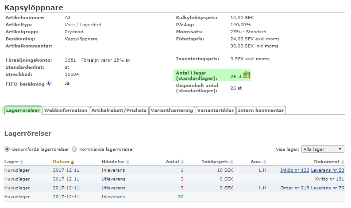Sort by Lager column arrows
The image size is (351, 208).
tap(22, 162)
